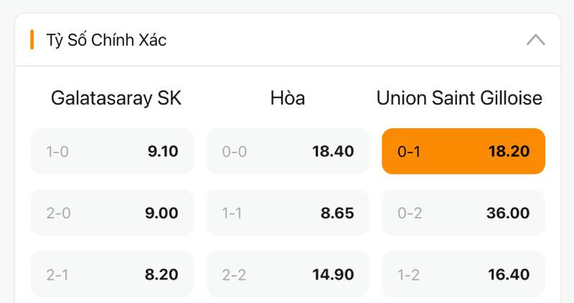Choose the 1-2 Union Saint Gilloise score
574x303 pixels.
pos(464,274)
